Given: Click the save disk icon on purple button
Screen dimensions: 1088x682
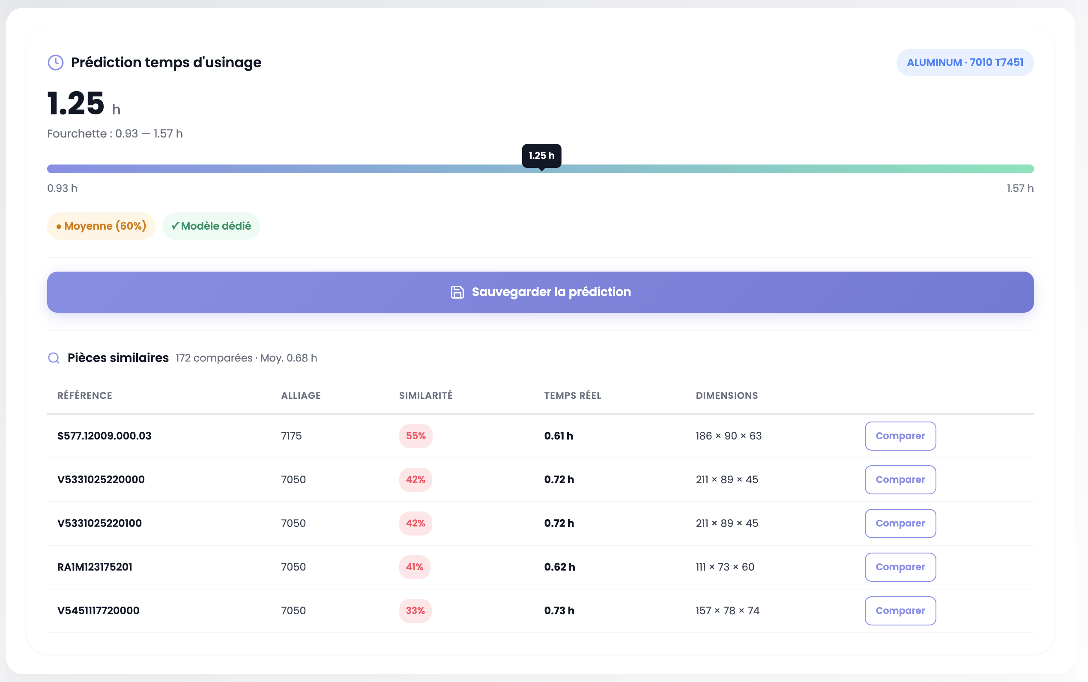Looking at the screenshot, I should (x=457, y=292).
